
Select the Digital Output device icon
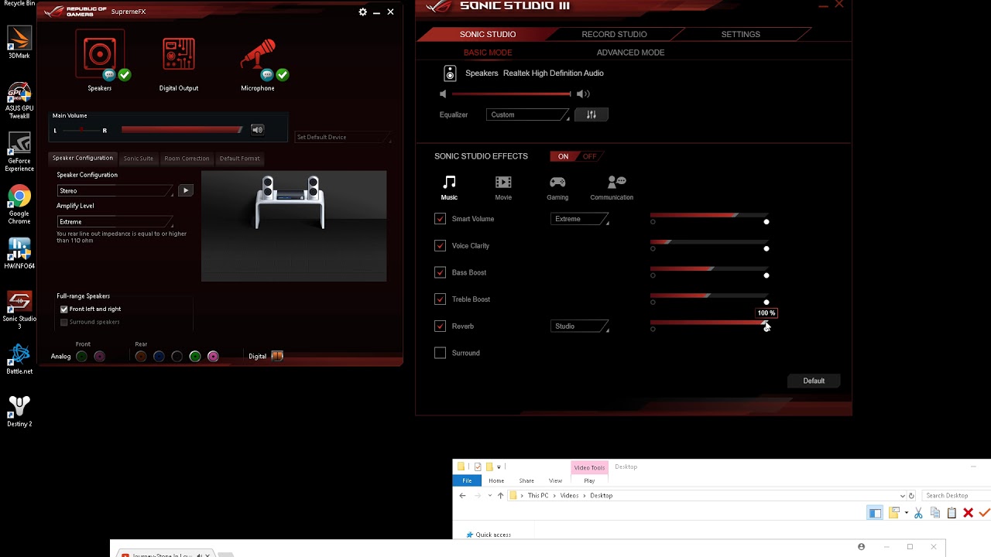click(179, 56)
